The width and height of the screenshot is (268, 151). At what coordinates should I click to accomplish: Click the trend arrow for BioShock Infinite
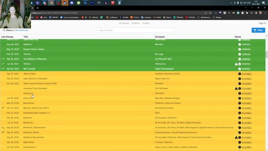click(x=3, y=133)
